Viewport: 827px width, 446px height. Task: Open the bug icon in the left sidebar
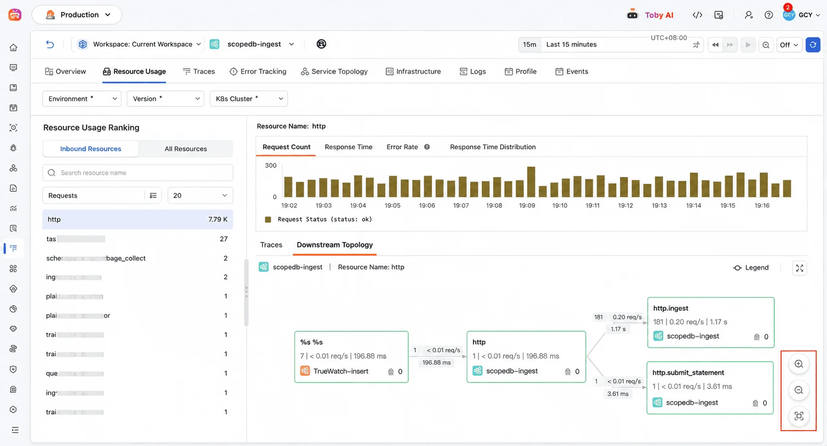point(14,148)
